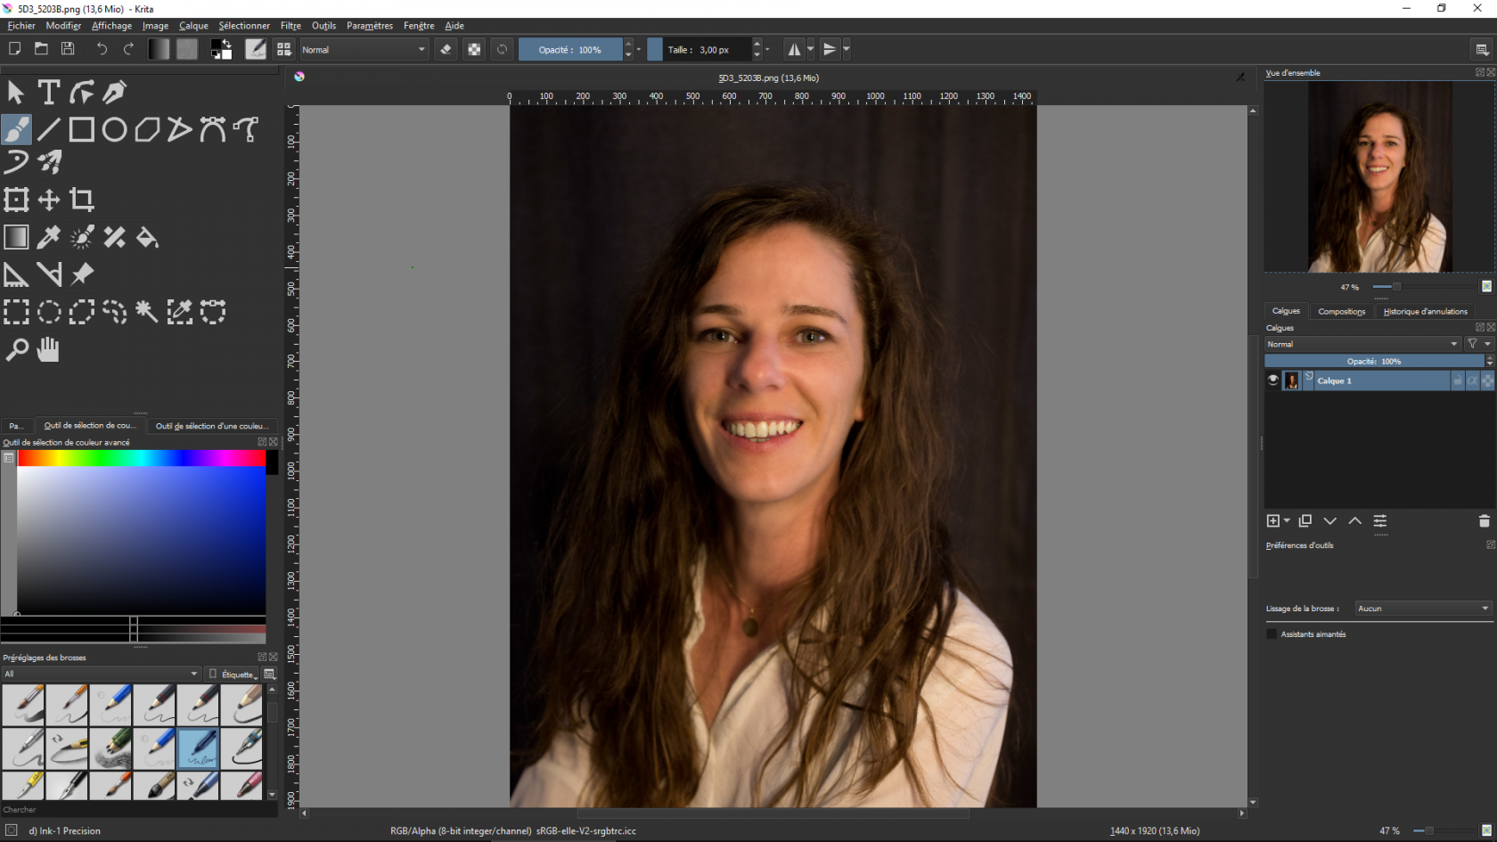Open layer filter funnel dropdown
The width and height of the screenshot is (1497, 842).
[1478, 344]
